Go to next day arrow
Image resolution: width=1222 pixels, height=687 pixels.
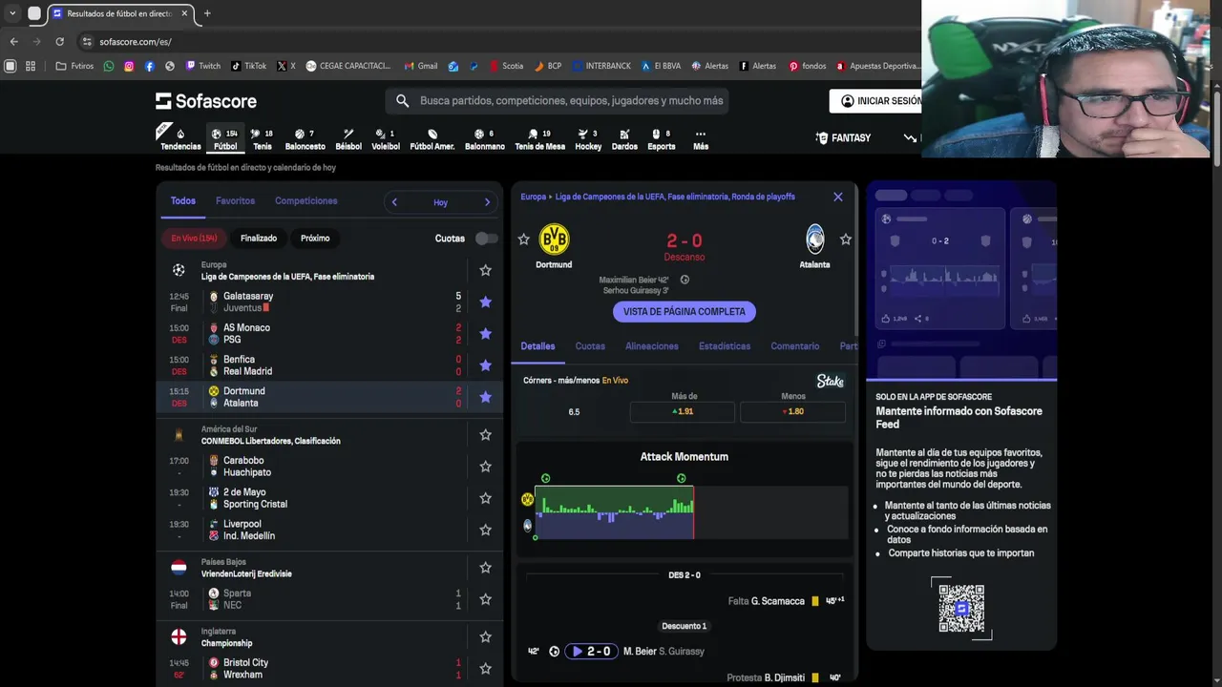pos(487,202)
